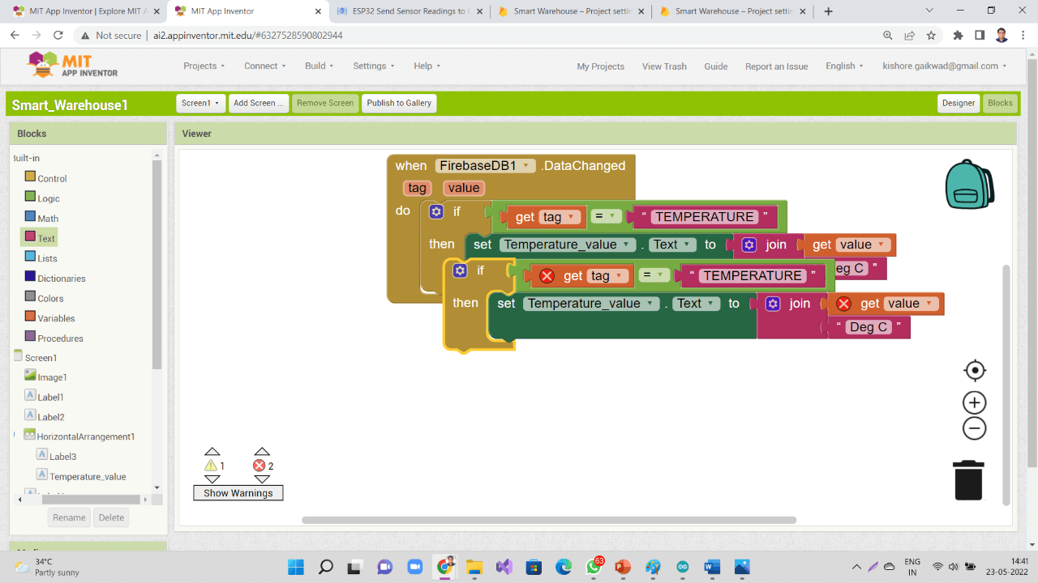
Task: Step to previous warning with up arrow
Action: [x=212, y=452]
